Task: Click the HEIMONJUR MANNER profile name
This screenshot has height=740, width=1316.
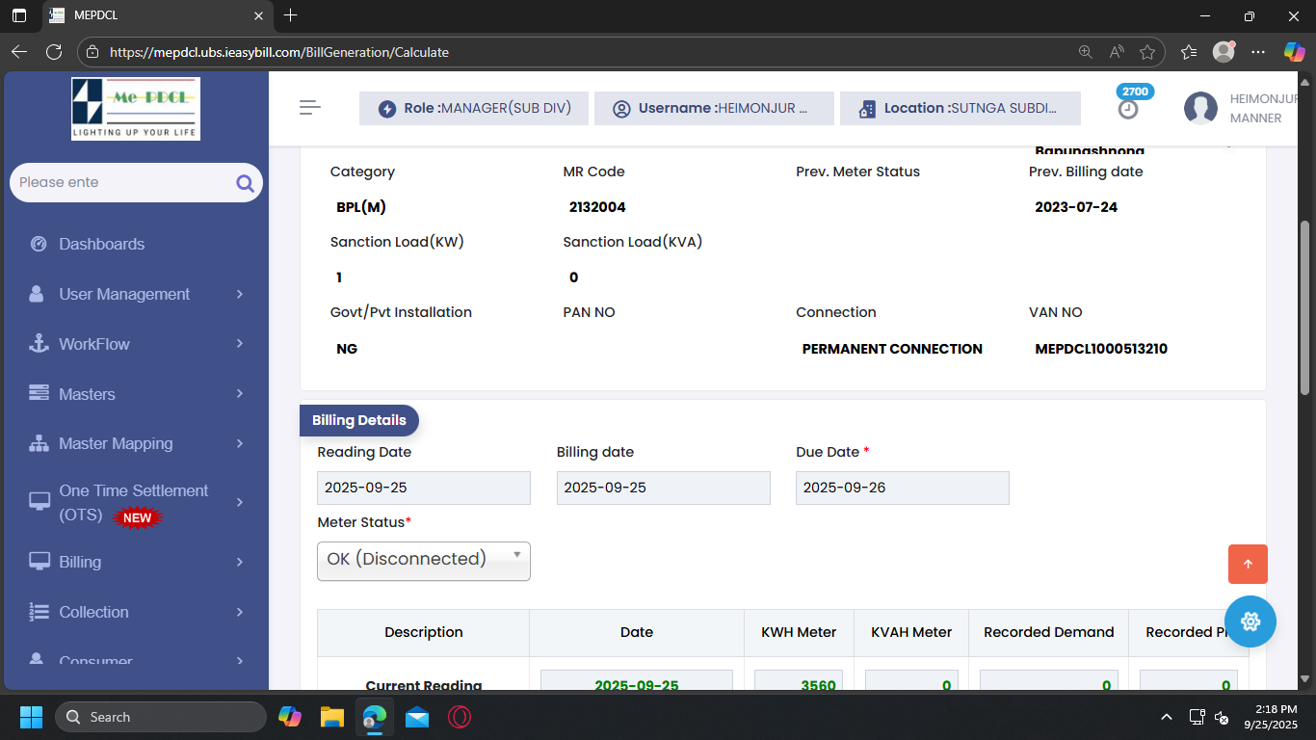Action: (x=1264, y=108)
